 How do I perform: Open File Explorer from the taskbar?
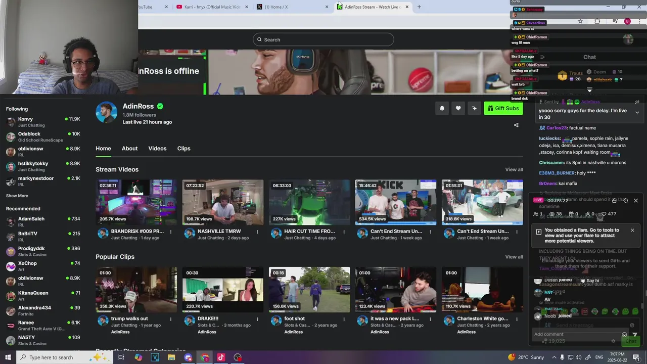[x=171, y=357]
